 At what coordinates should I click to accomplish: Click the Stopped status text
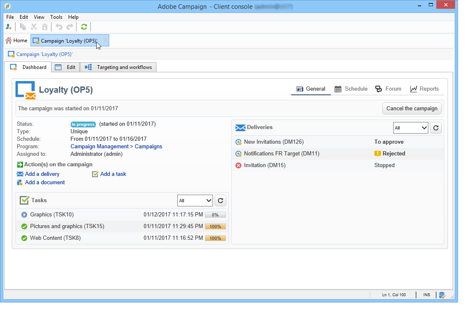384,165
